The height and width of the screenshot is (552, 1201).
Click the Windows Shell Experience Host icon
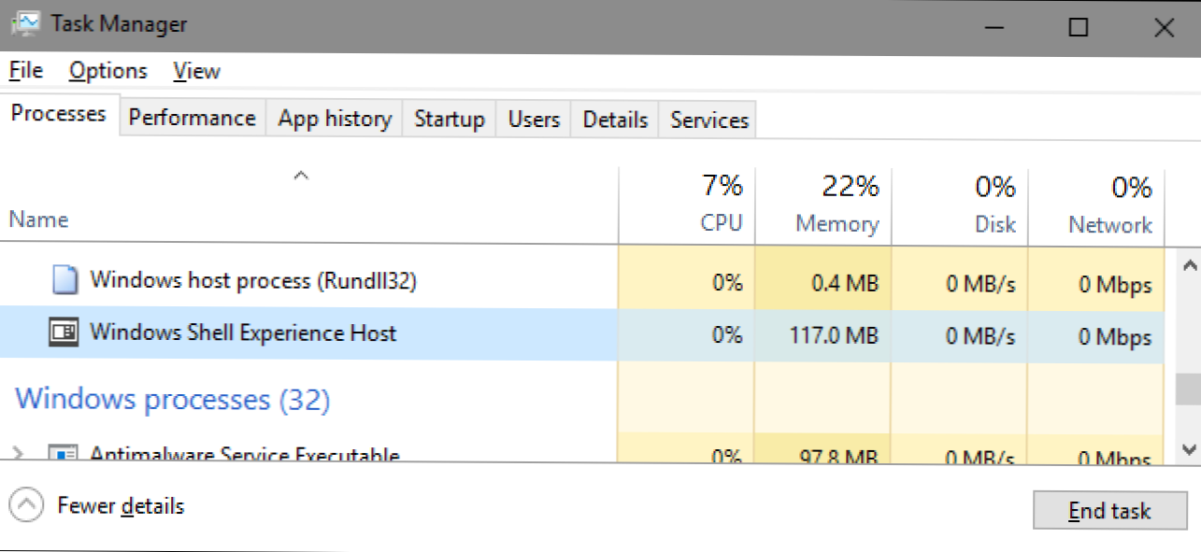click(x=64, y=333)
